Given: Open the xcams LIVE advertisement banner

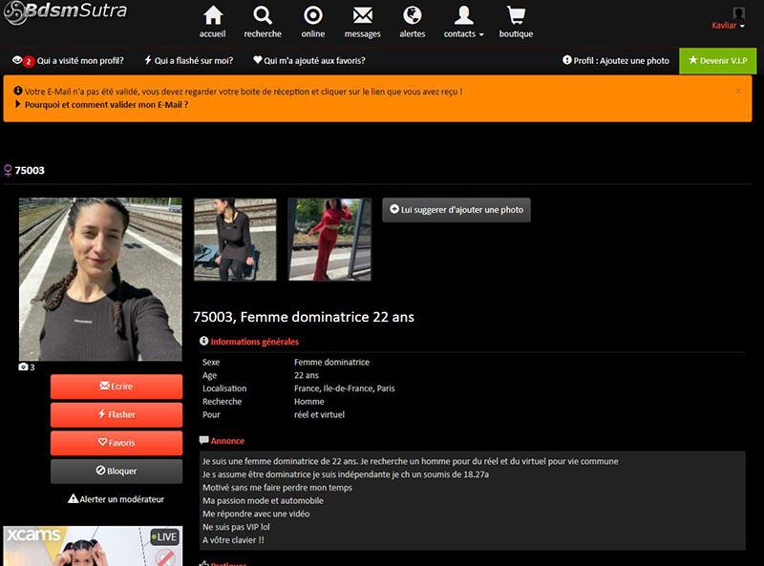Looking at the screenshot, I should [93, 546].
